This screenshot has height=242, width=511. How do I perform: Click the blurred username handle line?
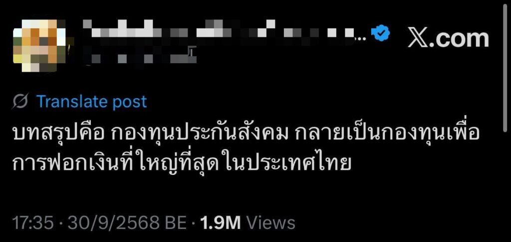point(140,57)
